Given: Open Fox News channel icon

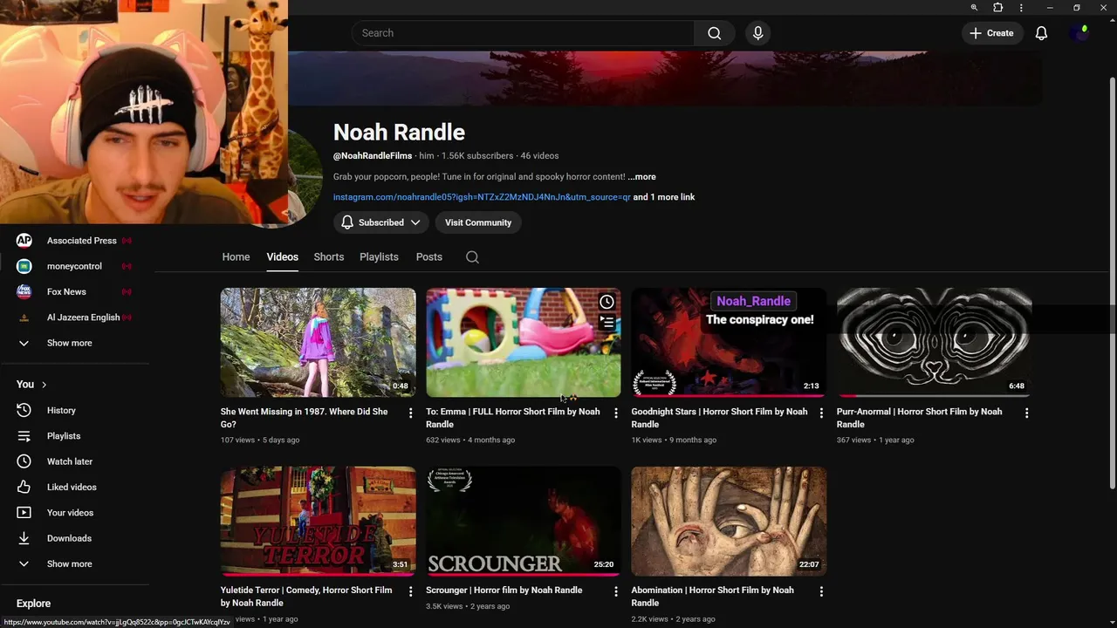Looking at the screenshot, I should 24,291.
